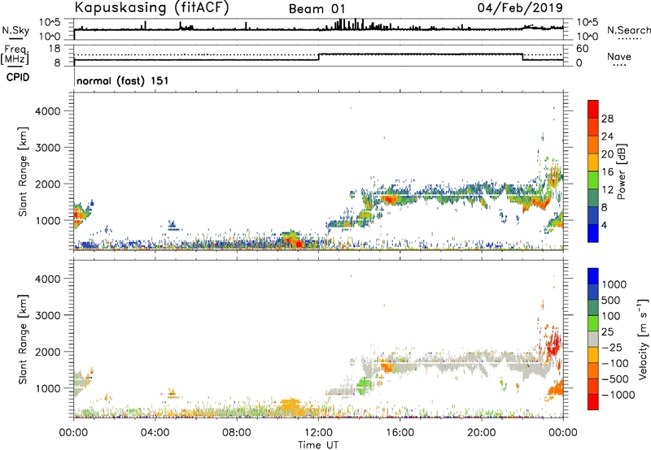This screenshot has height=450, width=651.
Task: Click the 'Kapuskasing (fitACF)' title text
Action: pyautogui.click(x=152, y=7)
